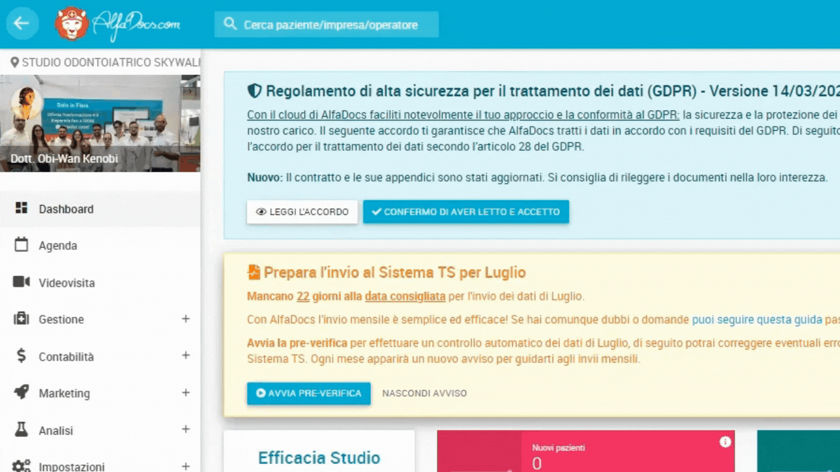Click the GDPR shield icon
Image resolution: width=840 pixels, height=472 pixels.
point(254,91)
